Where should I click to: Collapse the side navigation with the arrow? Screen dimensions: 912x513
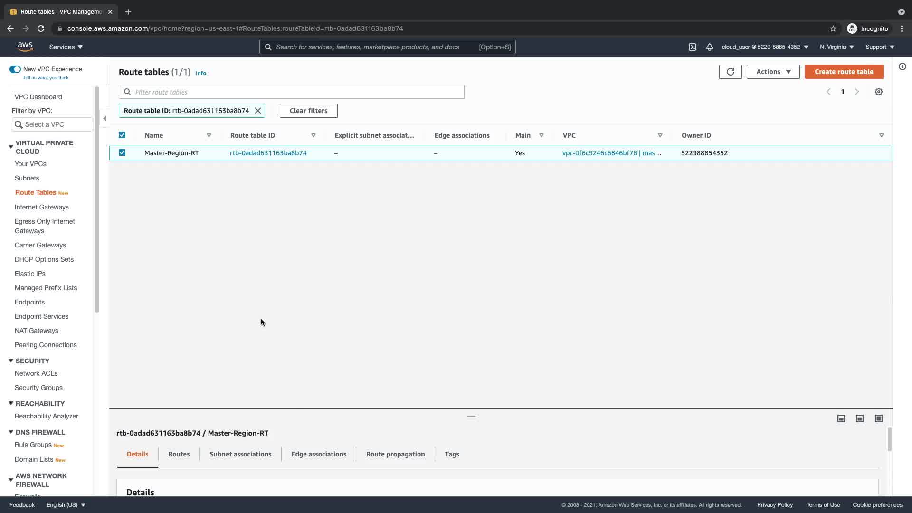pos(104,118)
